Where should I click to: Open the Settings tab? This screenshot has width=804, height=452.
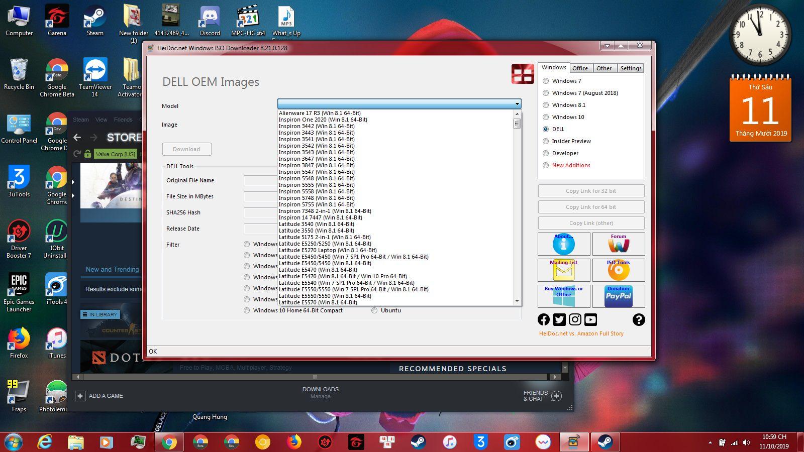(x=631, y=68)
